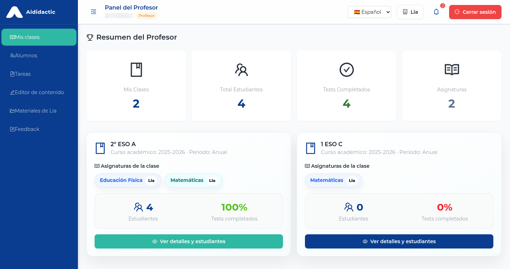Select the Matemáticas chip in 2º ESO A

[194, 181]
